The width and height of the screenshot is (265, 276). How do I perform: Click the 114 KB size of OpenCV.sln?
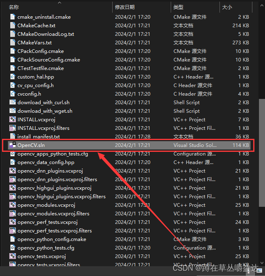[241, 145]
